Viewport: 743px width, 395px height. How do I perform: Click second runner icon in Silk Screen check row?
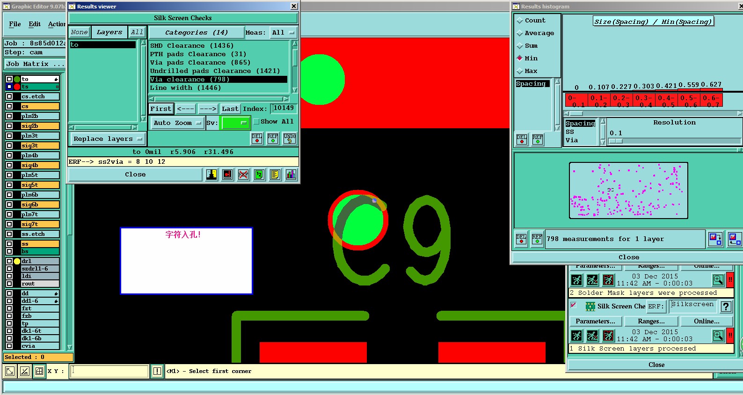pos(592,336)
